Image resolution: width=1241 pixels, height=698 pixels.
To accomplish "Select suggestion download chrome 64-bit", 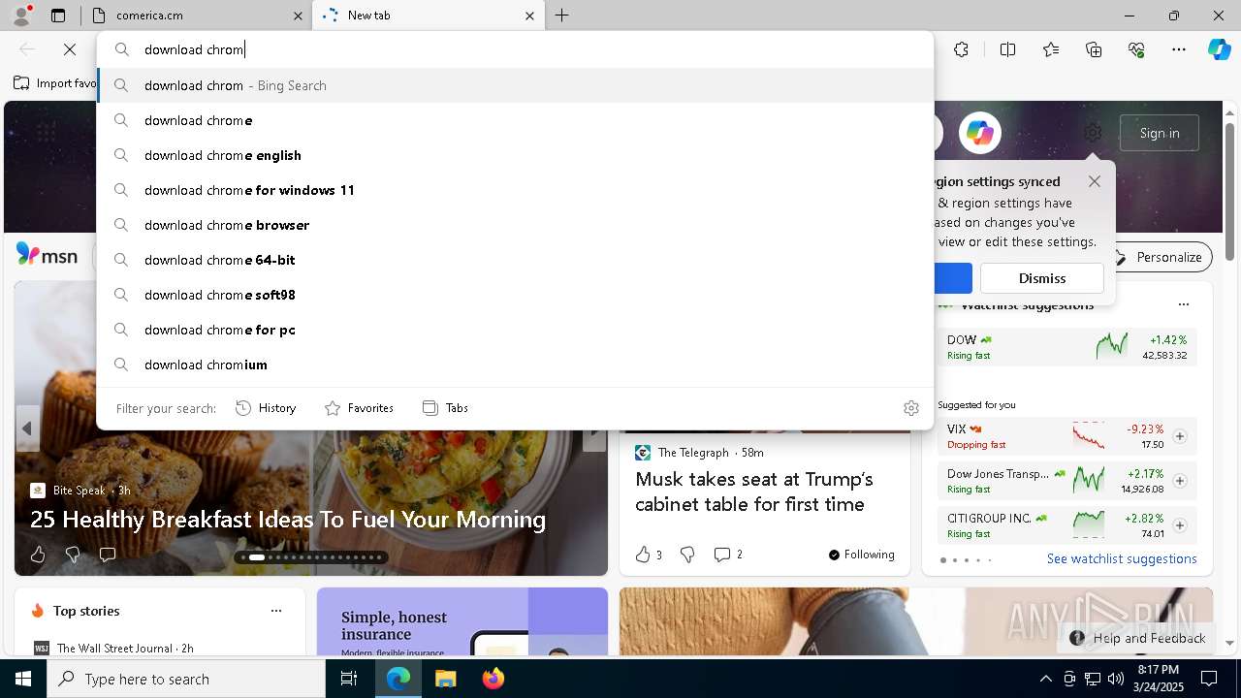I will tap(516, 260).
